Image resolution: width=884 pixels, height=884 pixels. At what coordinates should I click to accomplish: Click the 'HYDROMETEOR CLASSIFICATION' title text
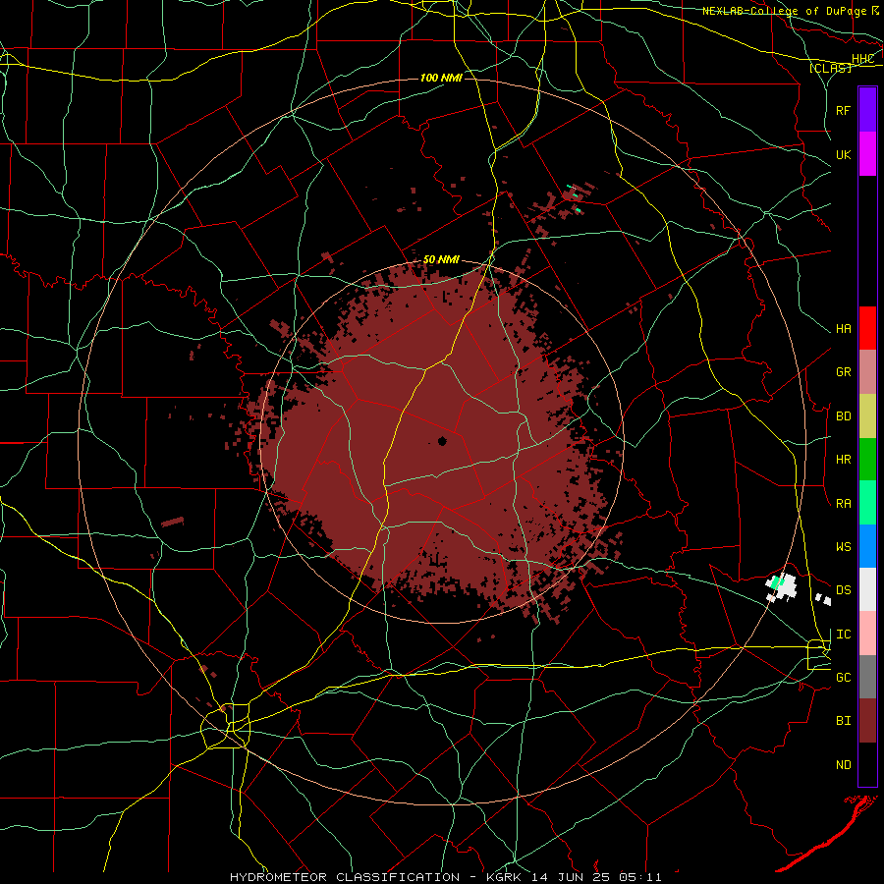click(x=345, y=877)
